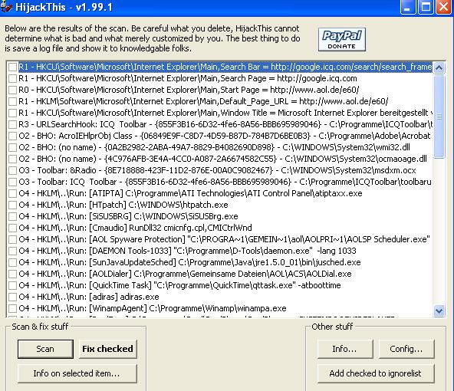The image size is (454, 391).
Task: Click the results list scrollbar thumb
Action: [x=439, y=117]
